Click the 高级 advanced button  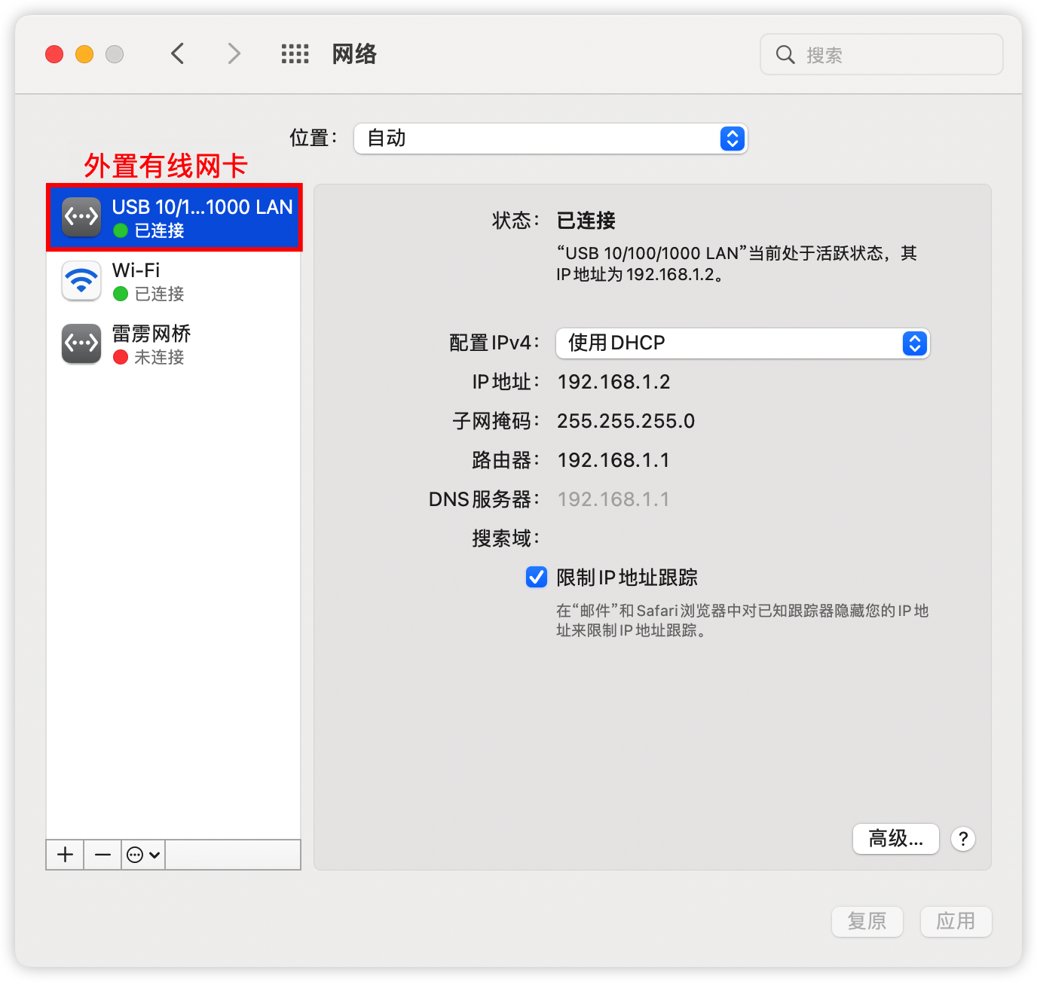[895, 839]
